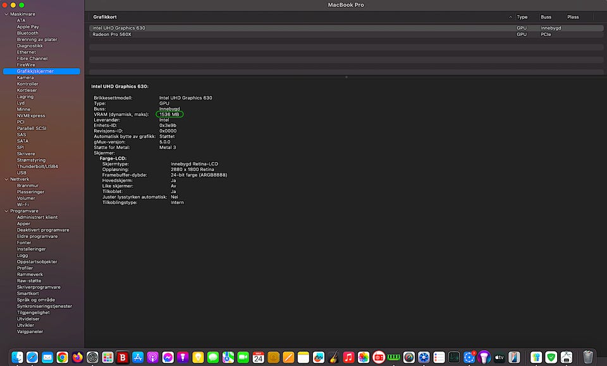This screenshot has width=607, height=366.
Task: Launch Google Chrome from the Dock
Action: pyautogui.click(x=63, y=358)
